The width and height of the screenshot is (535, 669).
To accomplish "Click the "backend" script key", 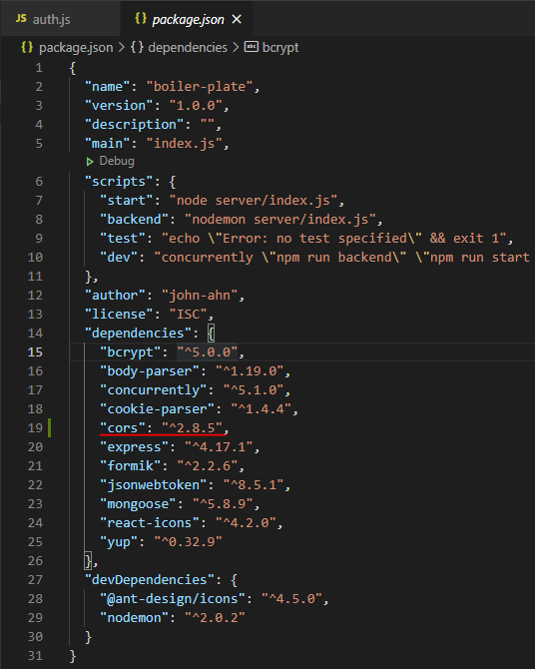I will (134, 220).
